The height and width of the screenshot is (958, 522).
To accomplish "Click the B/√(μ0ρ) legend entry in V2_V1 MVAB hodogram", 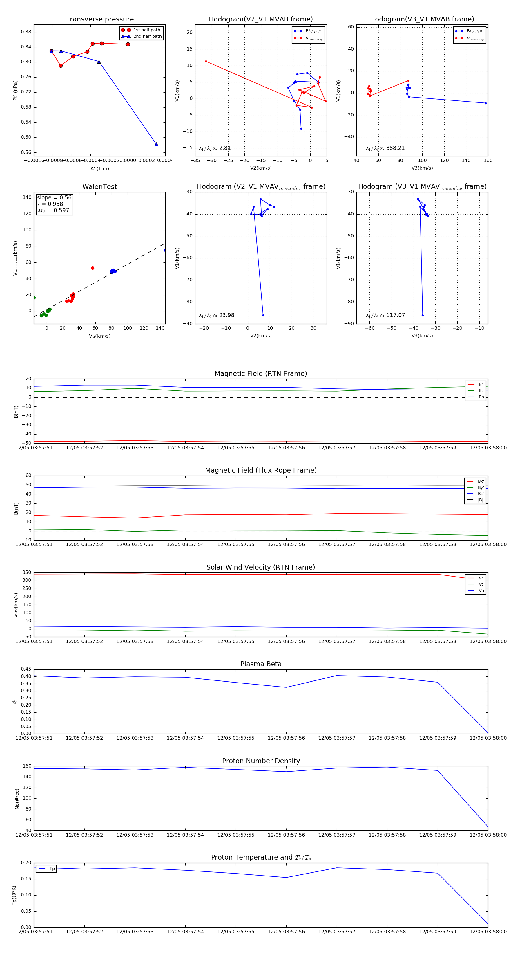I will (x=308, y=31).
